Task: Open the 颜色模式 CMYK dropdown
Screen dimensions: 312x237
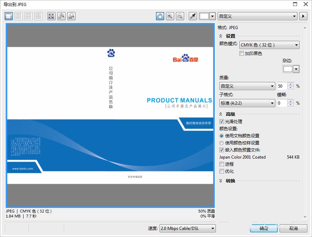Action: coord(269,45)
